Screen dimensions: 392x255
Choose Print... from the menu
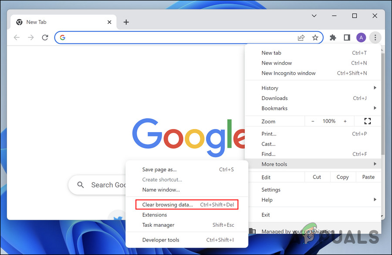click(x=313, y=134)
